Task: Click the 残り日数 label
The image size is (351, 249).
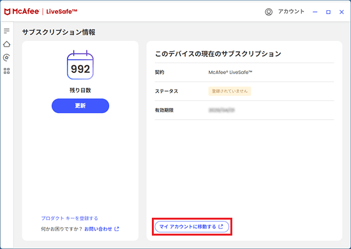Action: (80, 90)
